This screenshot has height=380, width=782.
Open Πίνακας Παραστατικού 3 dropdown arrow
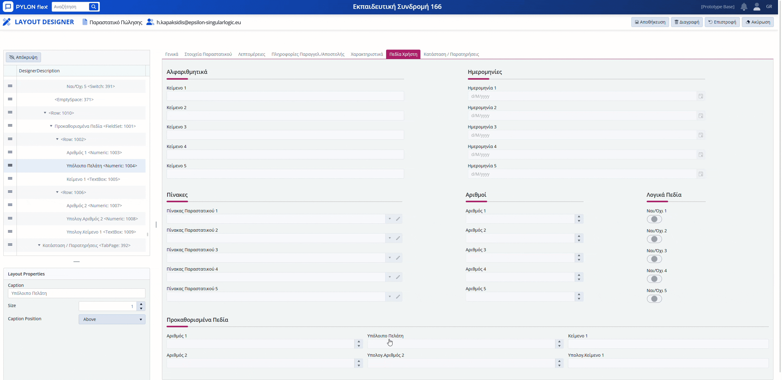390,258
